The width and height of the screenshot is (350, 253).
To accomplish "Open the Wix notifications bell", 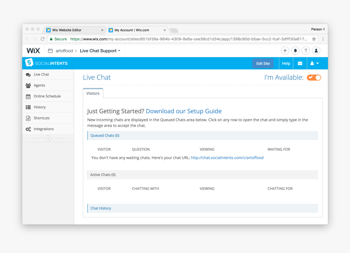I will pyautogui.click(x=295, y=51).
